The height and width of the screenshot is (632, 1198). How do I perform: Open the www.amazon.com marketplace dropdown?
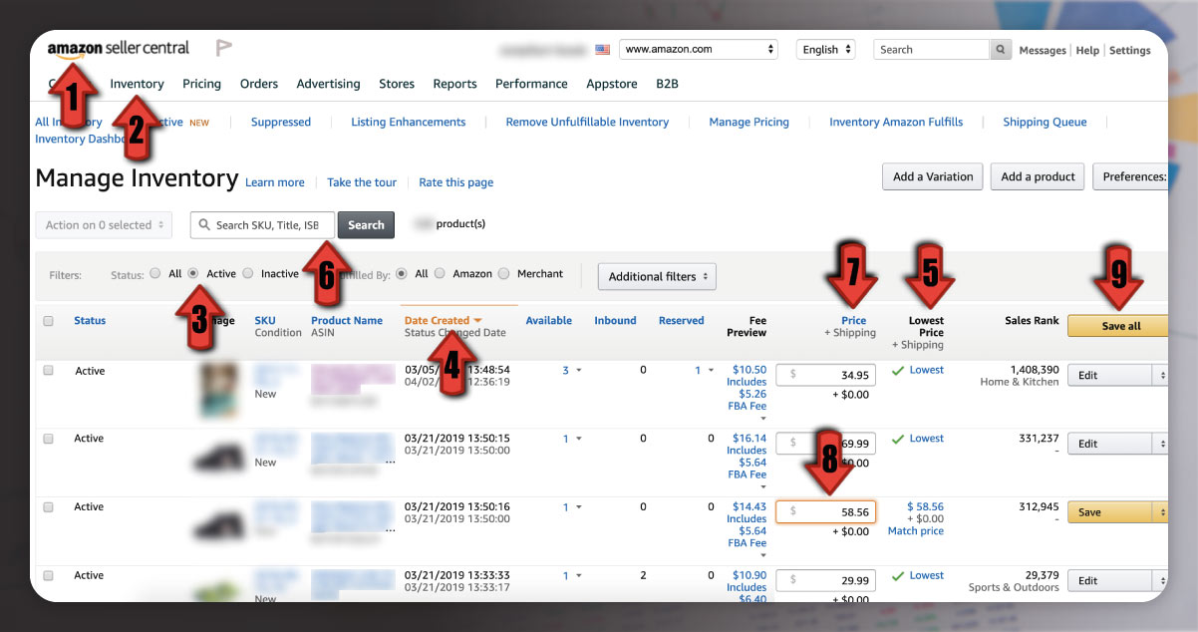tap(699, 49)
